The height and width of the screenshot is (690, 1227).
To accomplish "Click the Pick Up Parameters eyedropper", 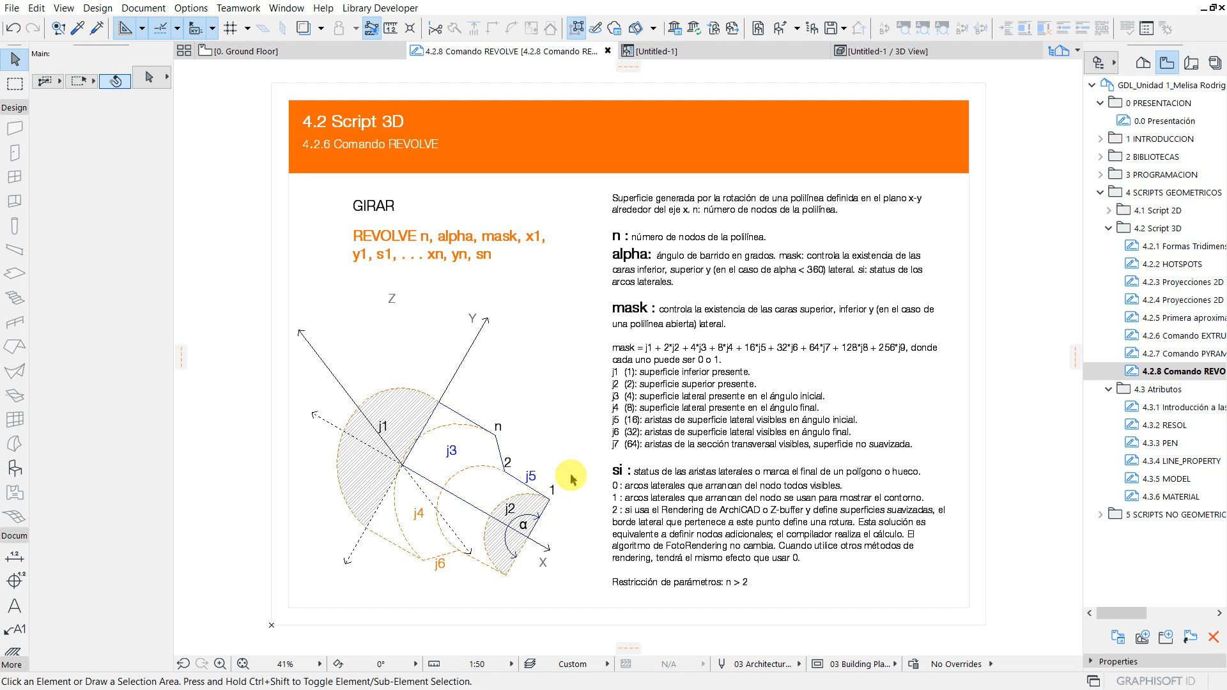I will pos(77,28).
